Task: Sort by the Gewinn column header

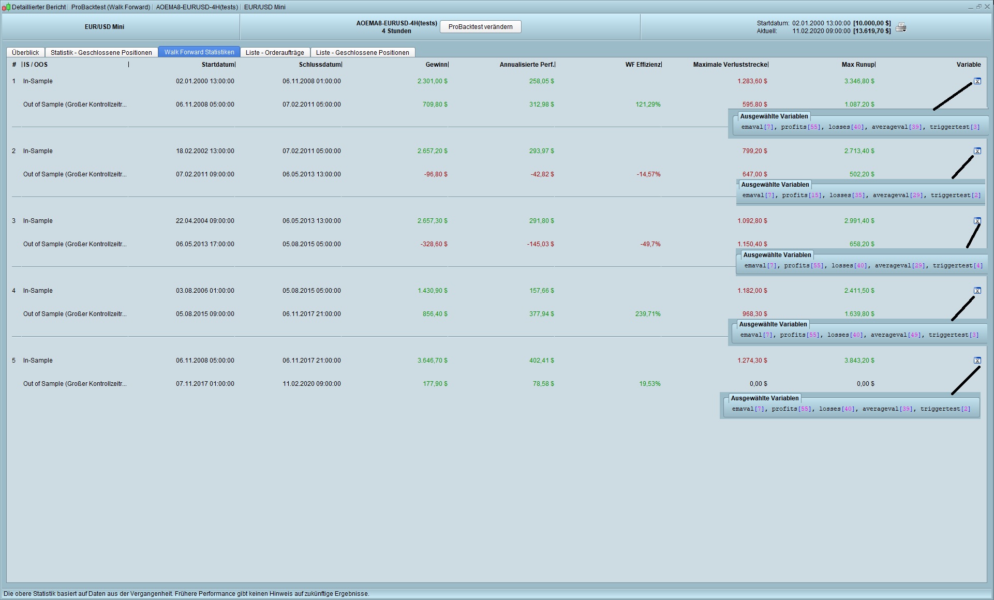Action: point(436,65)
